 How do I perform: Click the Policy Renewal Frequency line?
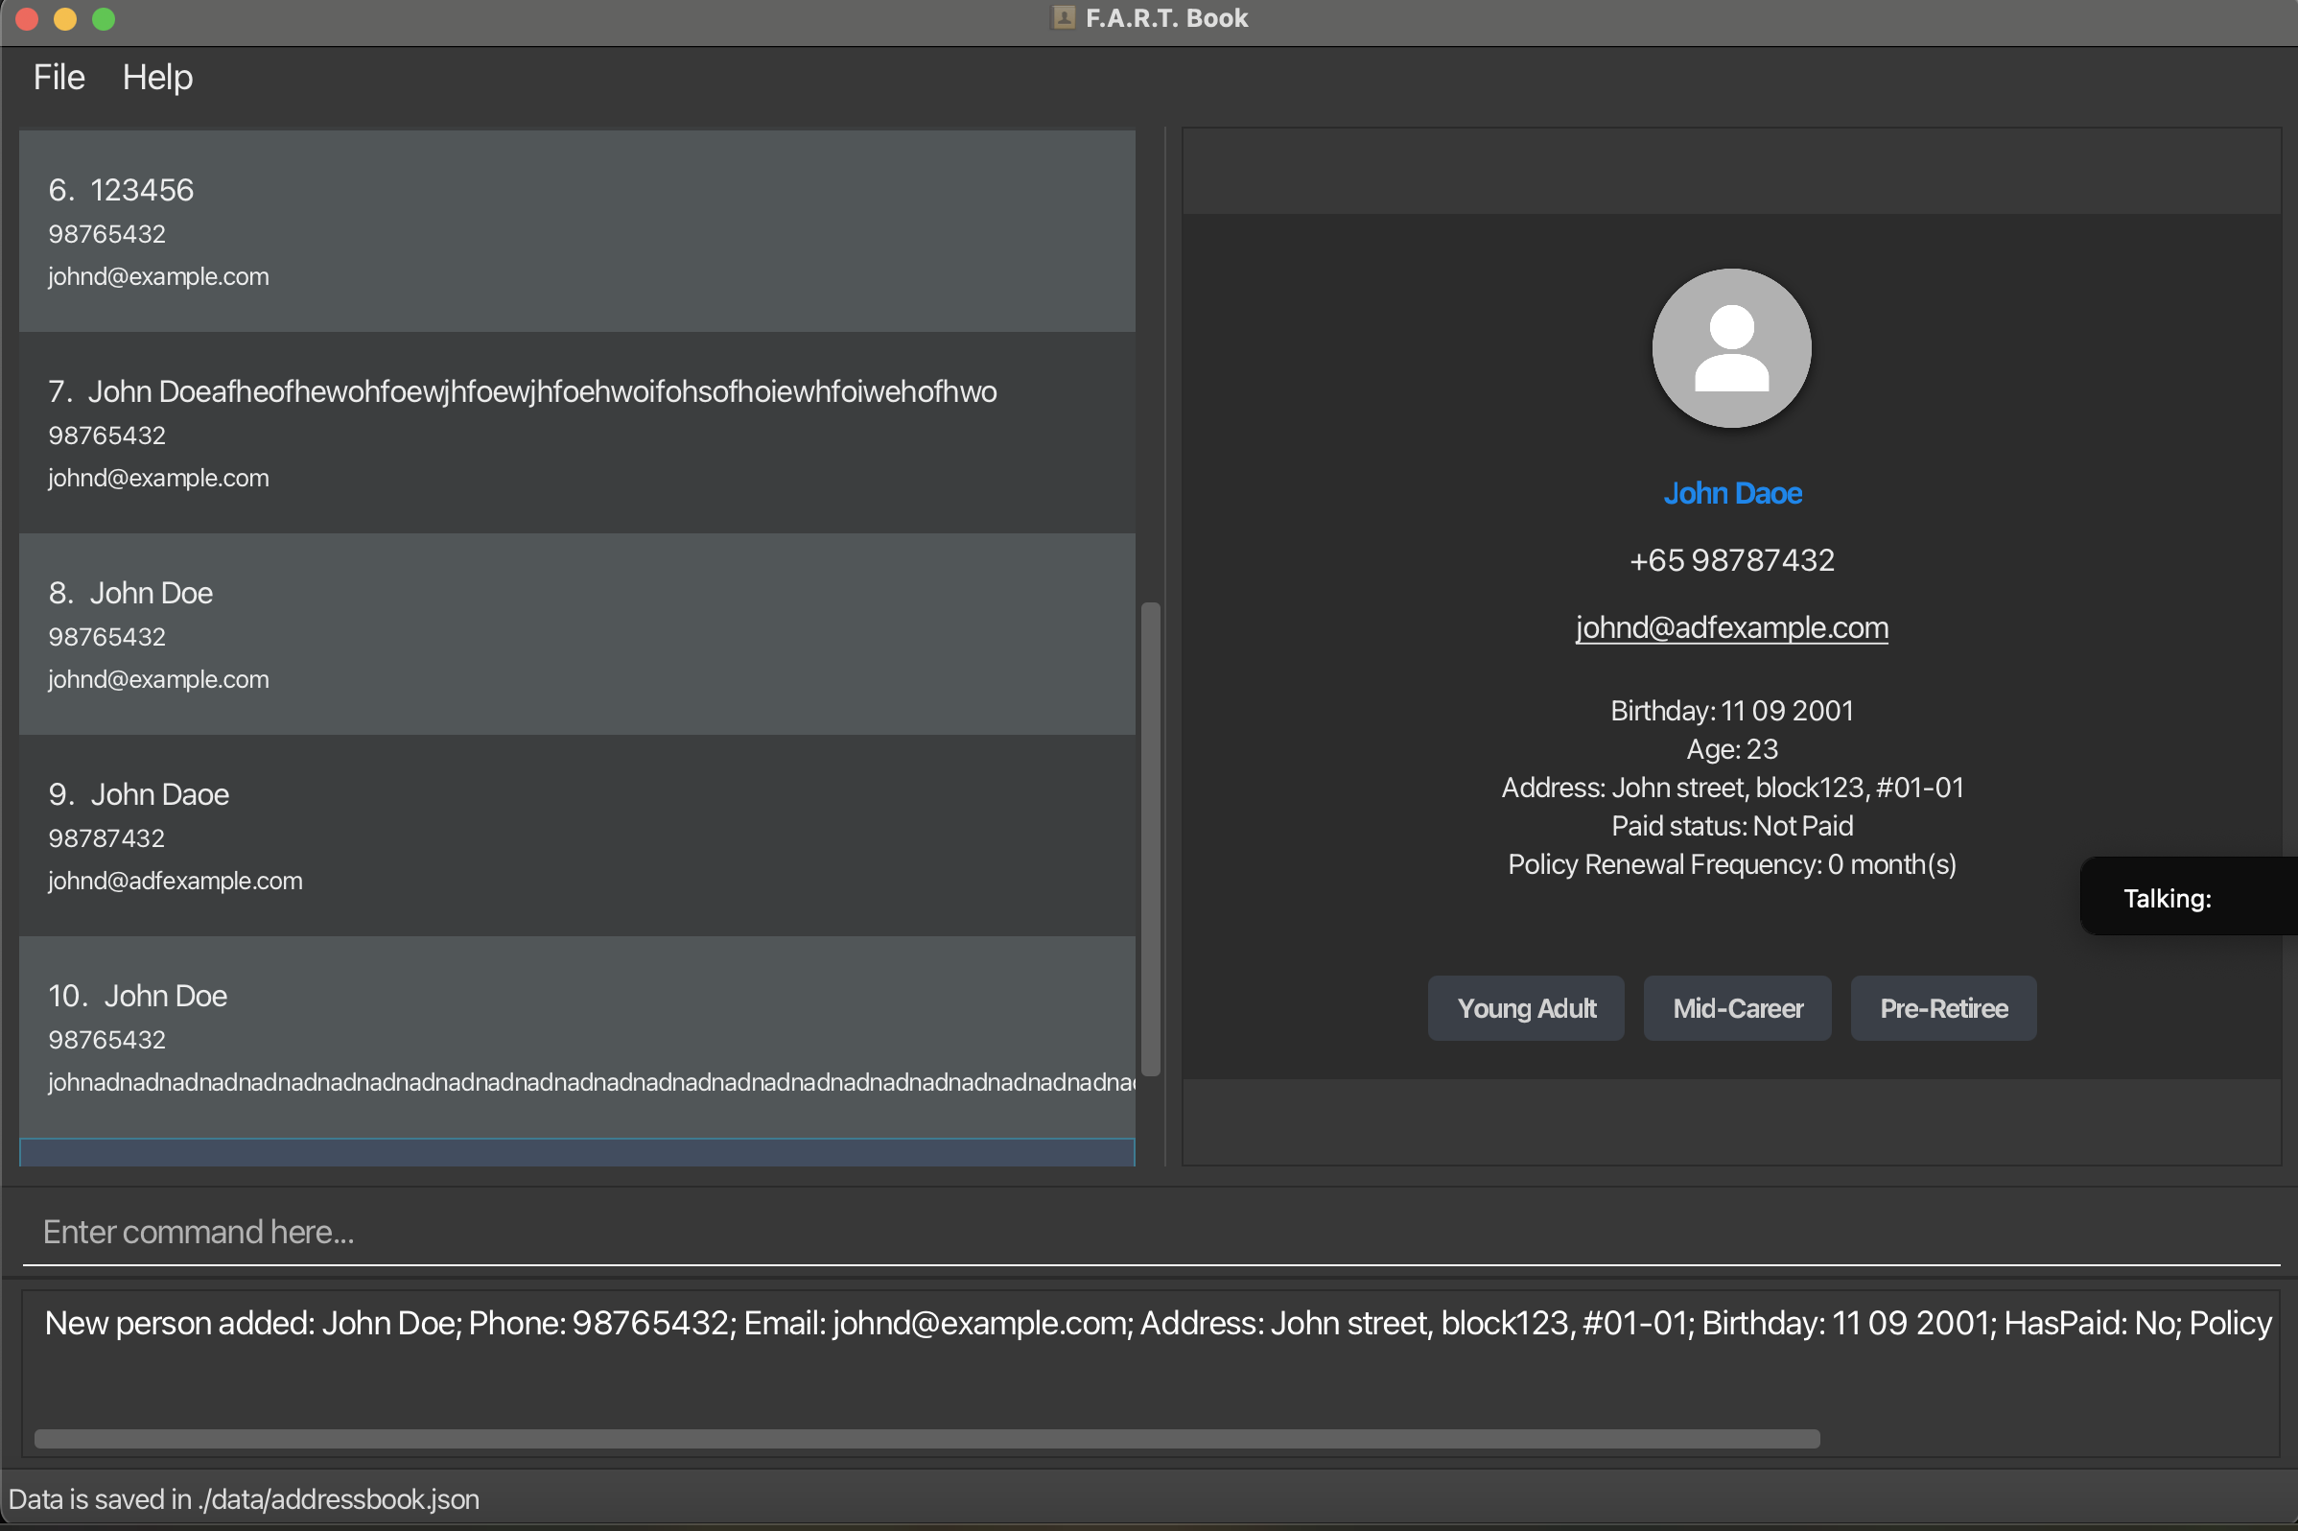(x=1732, y=864)
